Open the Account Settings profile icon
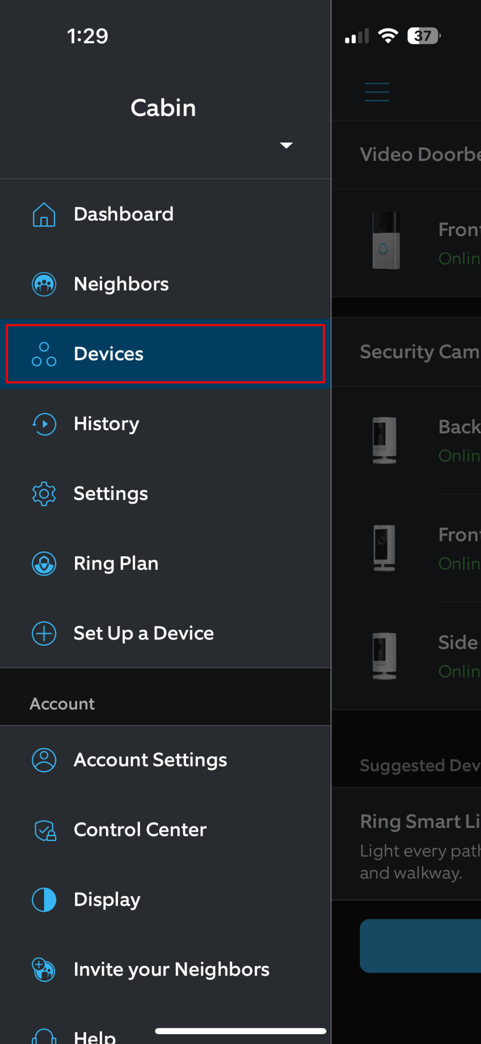This screenshot has height=1044, width=481. coord(44,760)
